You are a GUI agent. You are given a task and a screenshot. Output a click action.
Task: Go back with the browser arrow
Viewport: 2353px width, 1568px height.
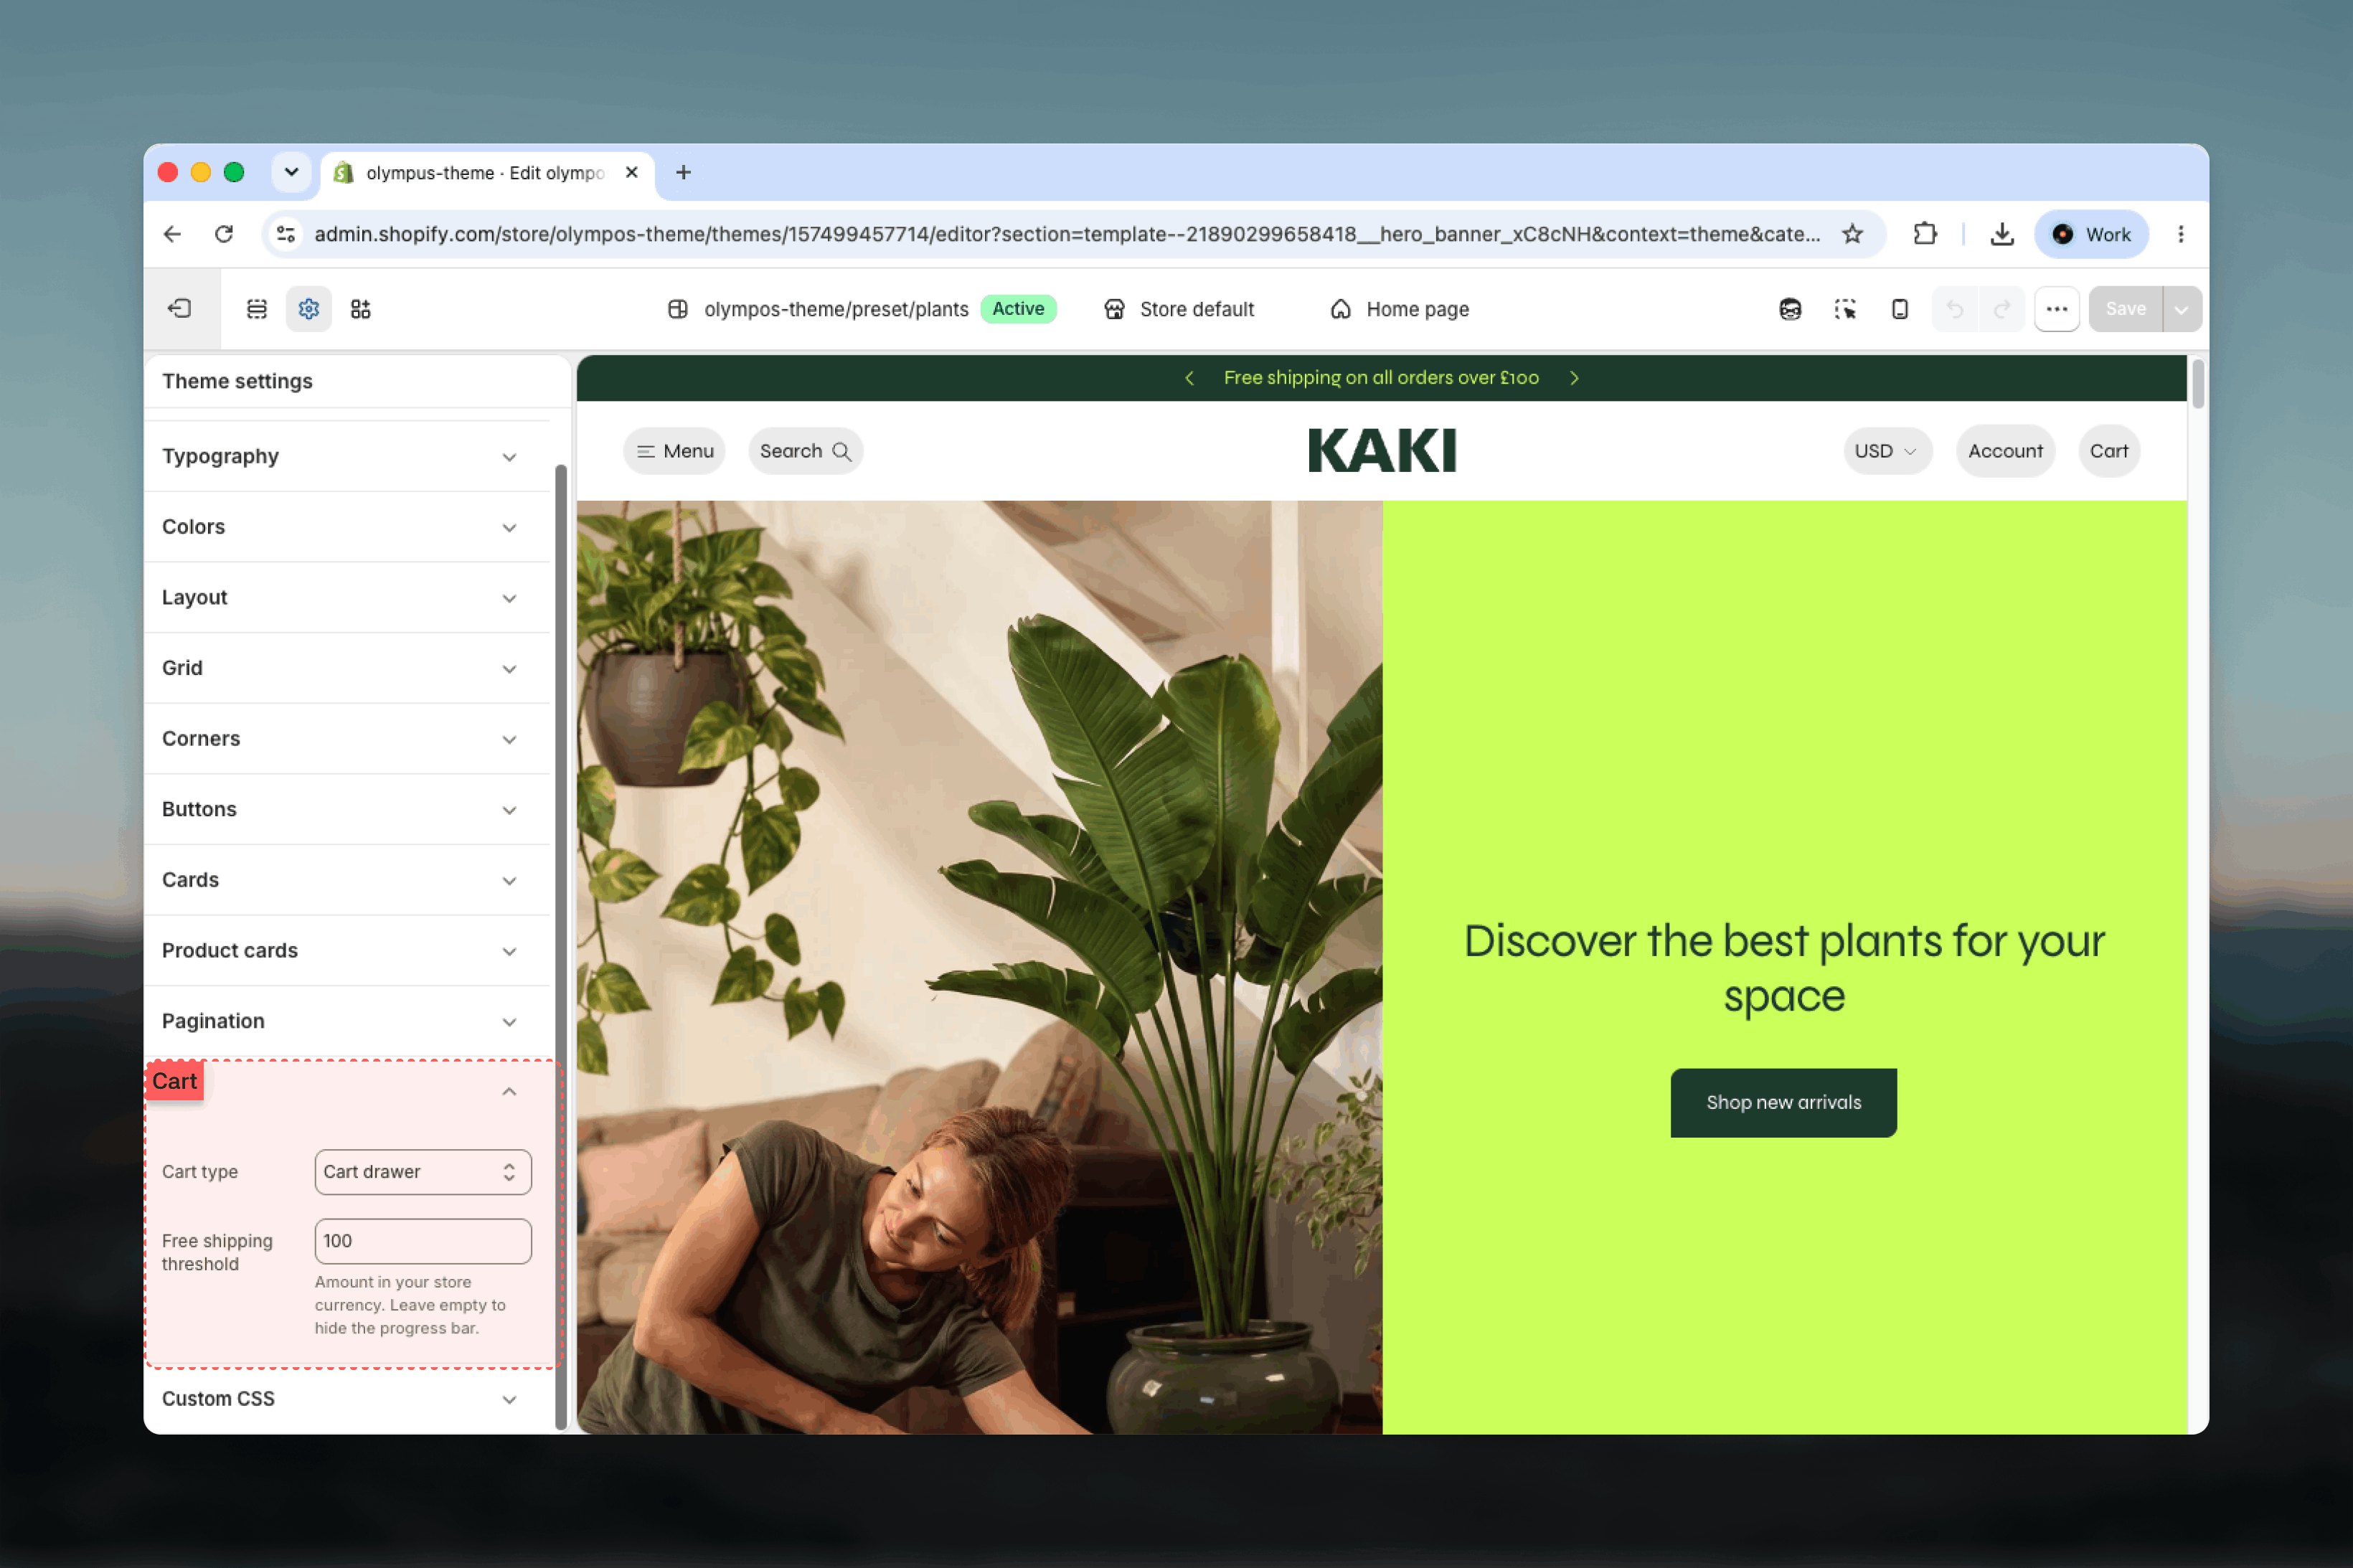coord(172,234)
